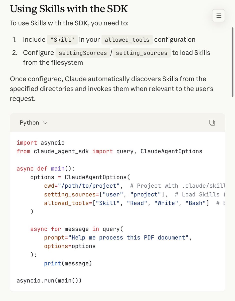Click the "import asyncio" code line
The image size is (235, 301).
coord(41,143)
